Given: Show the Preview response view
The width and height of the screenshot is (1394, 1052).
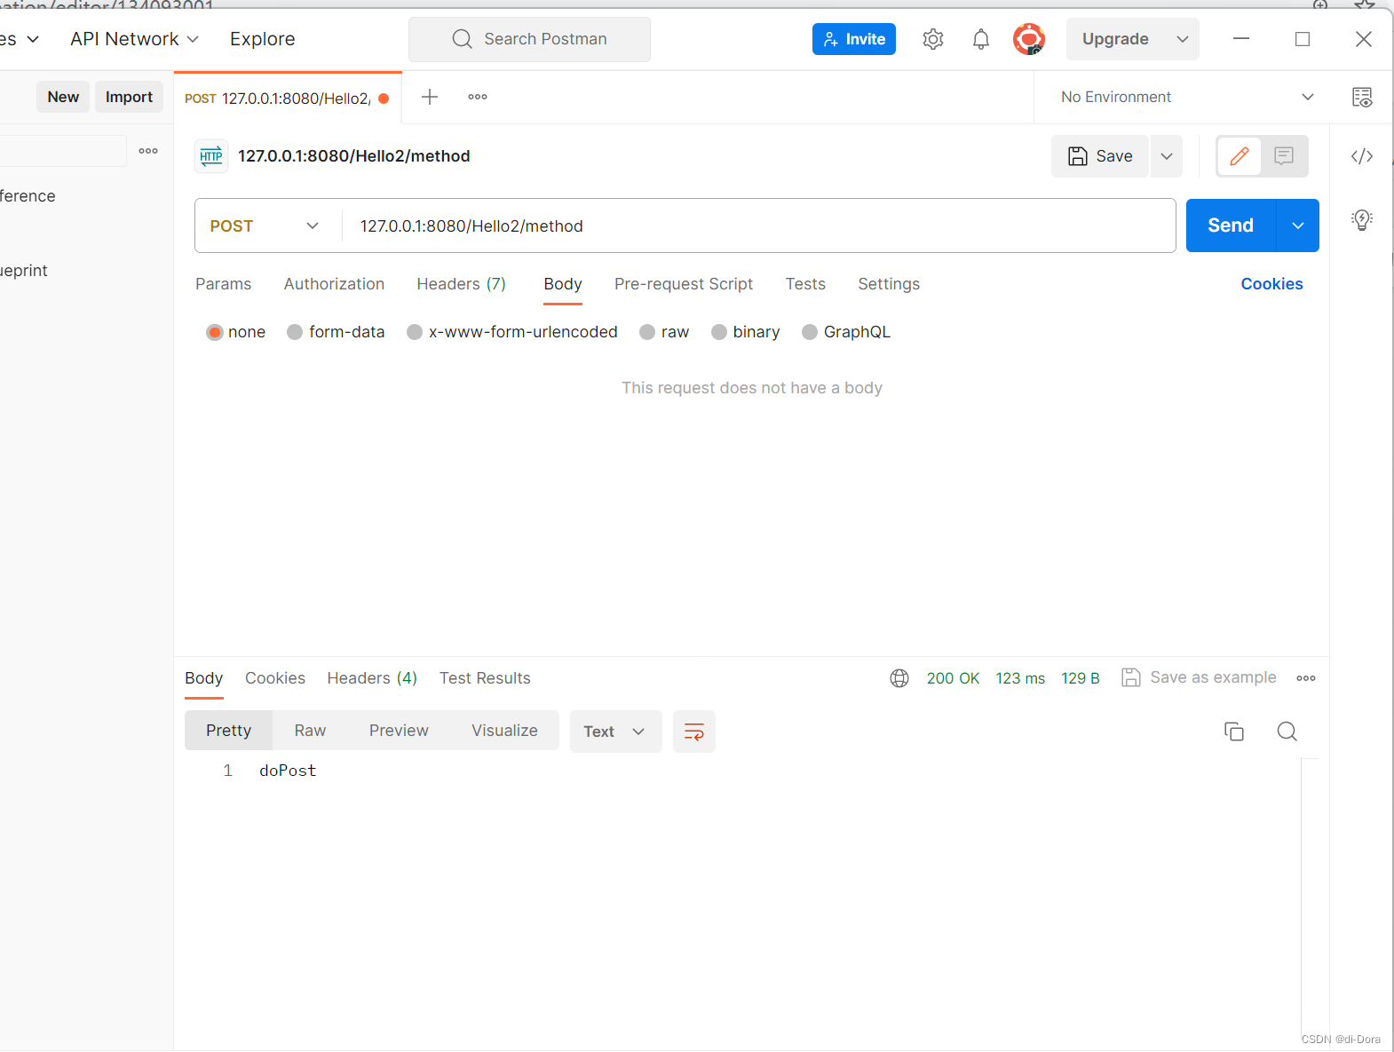Looking at the screenshot, I should point(399,731).
